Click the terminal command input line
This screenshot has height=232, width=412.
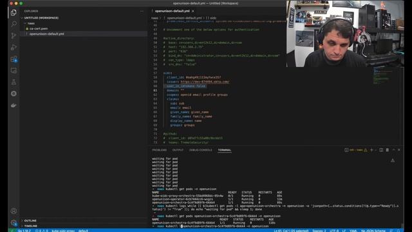coord(211,226)
